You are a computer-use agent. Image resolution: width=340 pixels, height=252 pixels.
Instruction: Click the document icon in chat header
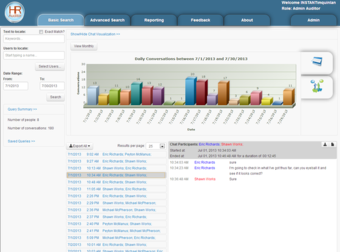(333, 145)
